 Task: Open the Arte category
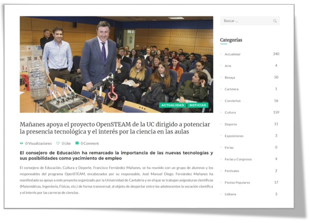tap(228, 66)
